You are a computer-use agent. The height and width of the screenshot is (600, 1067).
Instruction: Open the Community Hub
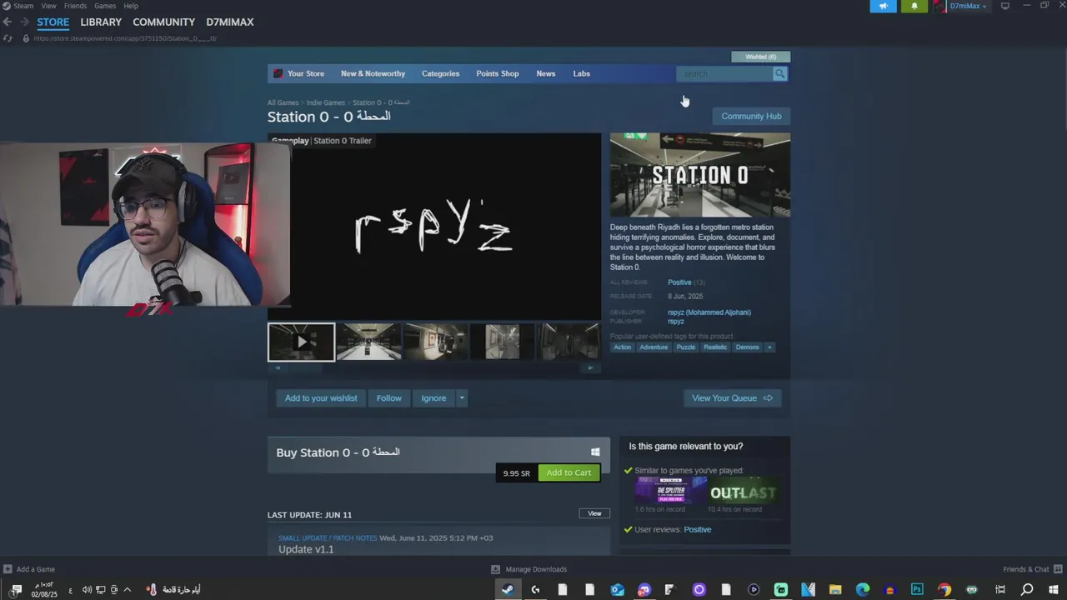[x=751, y=116]
